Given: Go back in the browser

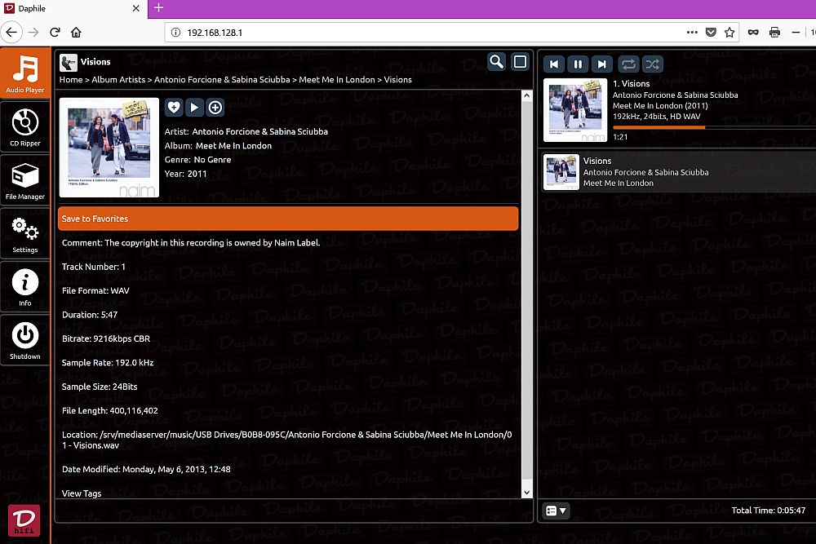Looking at the screenshot, I should pyautogui.click(x=11, y=33).
